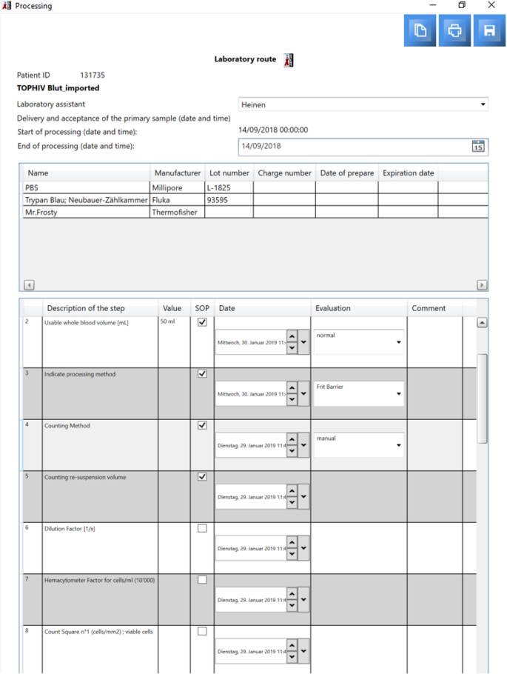The image size is (507, 674).
Task: Click the Date of prepare column header
Action: coord(346,173)
